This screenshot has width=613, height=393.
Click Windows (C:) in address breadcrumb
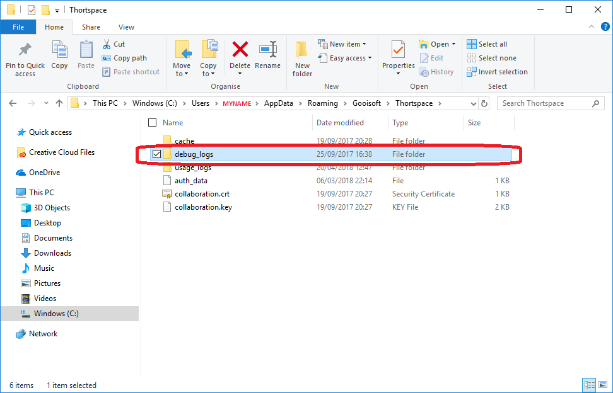click(x=155, y=103)
